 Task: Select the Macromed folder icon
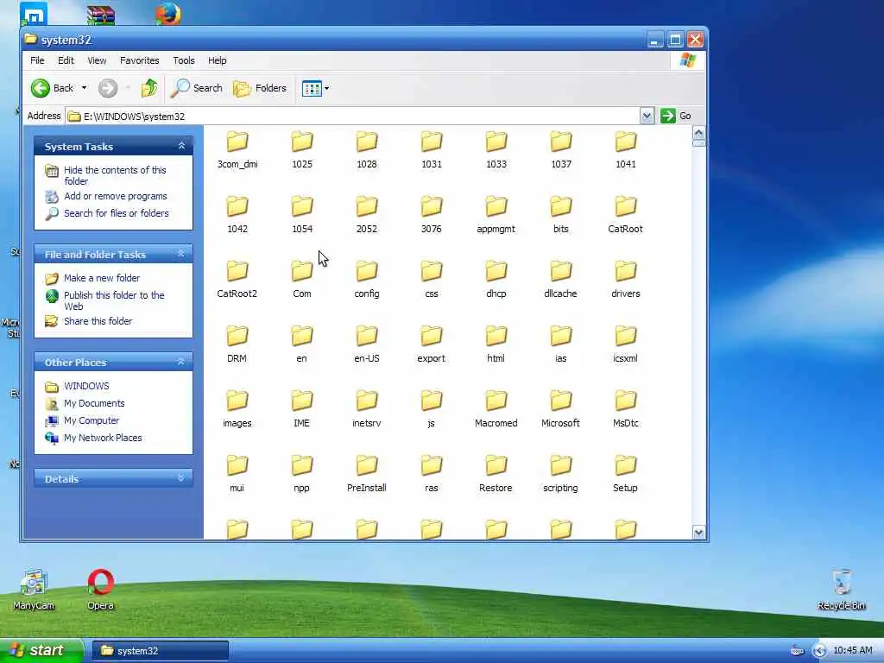pyautogui.click(x=496, y=401)
